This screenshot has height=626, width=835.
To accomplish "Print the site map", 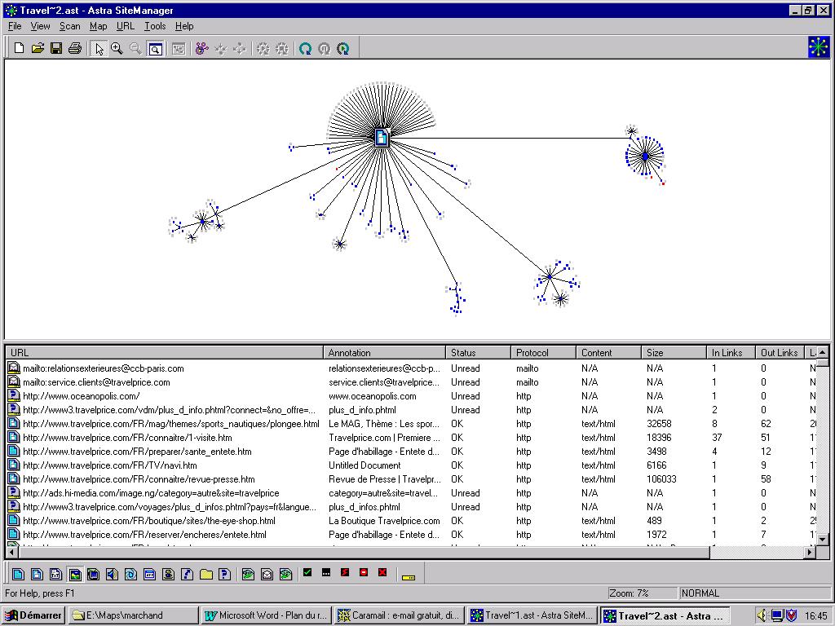I will coord(75,48).
